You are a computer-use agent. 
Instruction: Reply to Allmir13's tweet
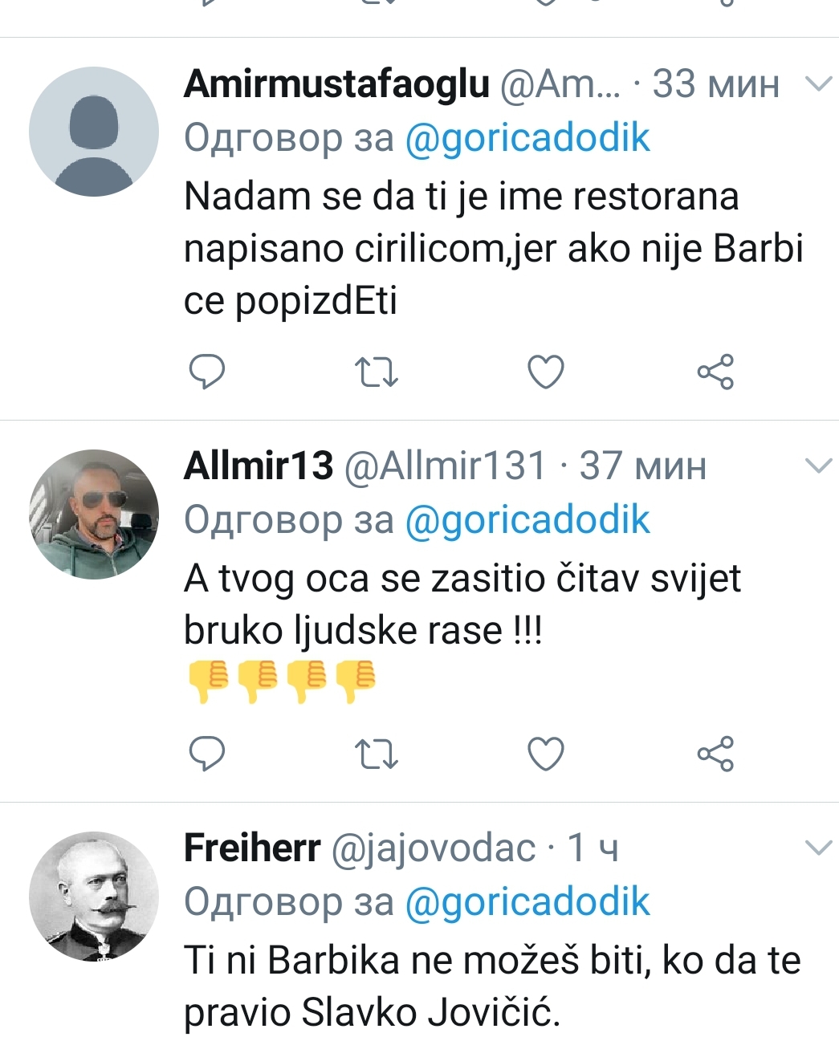click(206, 754)
